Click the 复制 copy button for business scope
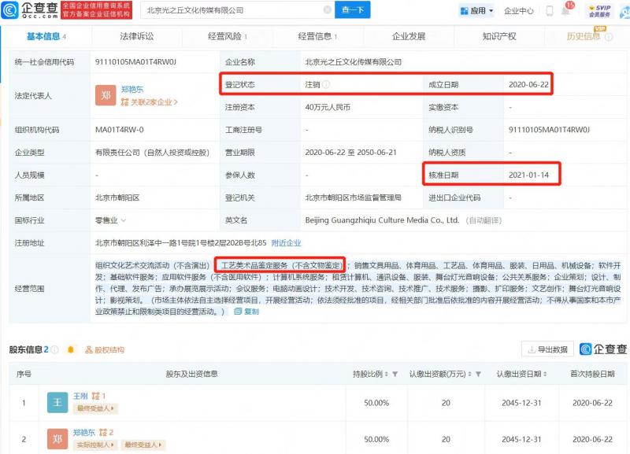 pos(246,311)
